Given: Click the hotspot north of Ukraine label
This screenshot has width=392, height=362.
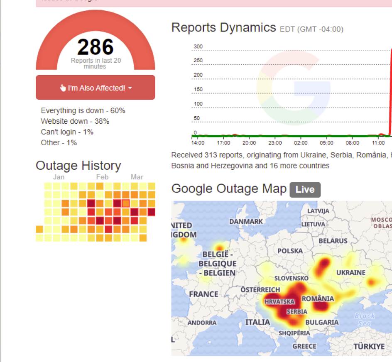Looking at the screenshot, I should [323, 265].
